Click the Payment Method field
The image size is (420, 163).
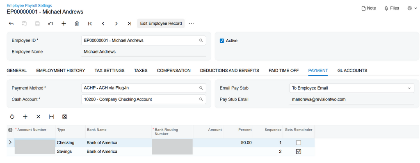click(x=144, y=88)
